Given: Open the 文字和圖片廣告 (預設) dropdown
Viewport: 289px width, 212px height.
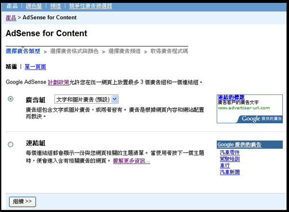Looking at the screenshot, I should (86, 99).
